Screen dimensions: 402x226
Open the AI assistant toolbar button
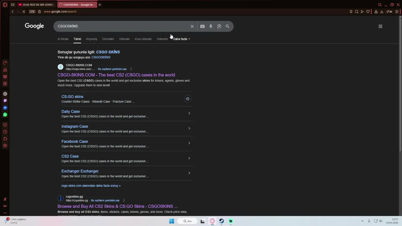389,12
